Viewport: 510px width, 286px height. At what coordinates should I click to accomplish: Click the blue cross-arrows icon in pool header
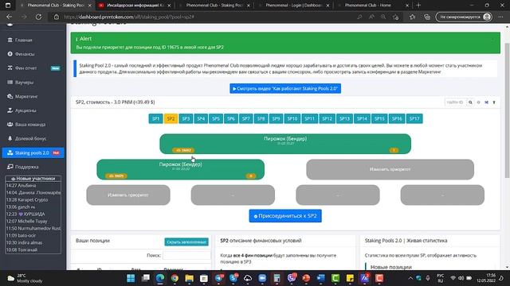pyautogui.click(x=486, y=102)
